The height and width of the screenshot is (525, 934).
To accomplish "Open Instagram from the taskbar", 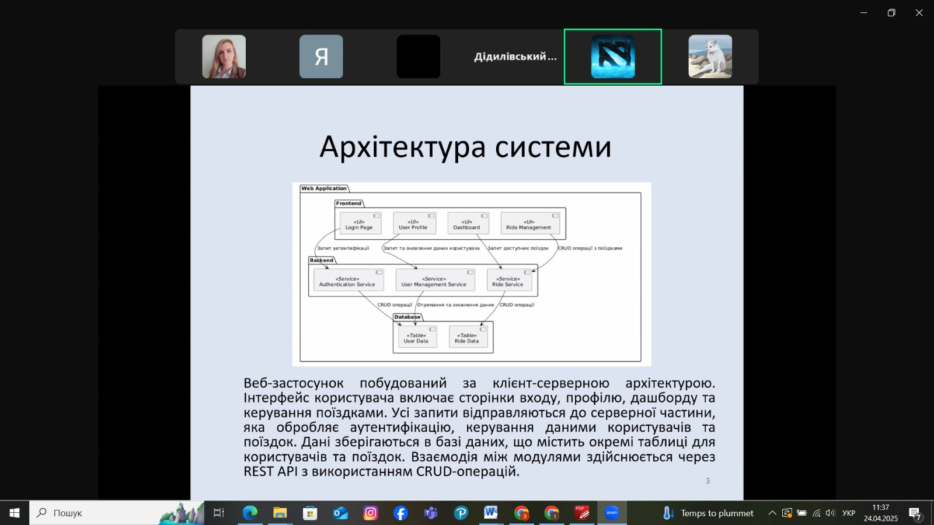I will point(371,513).
